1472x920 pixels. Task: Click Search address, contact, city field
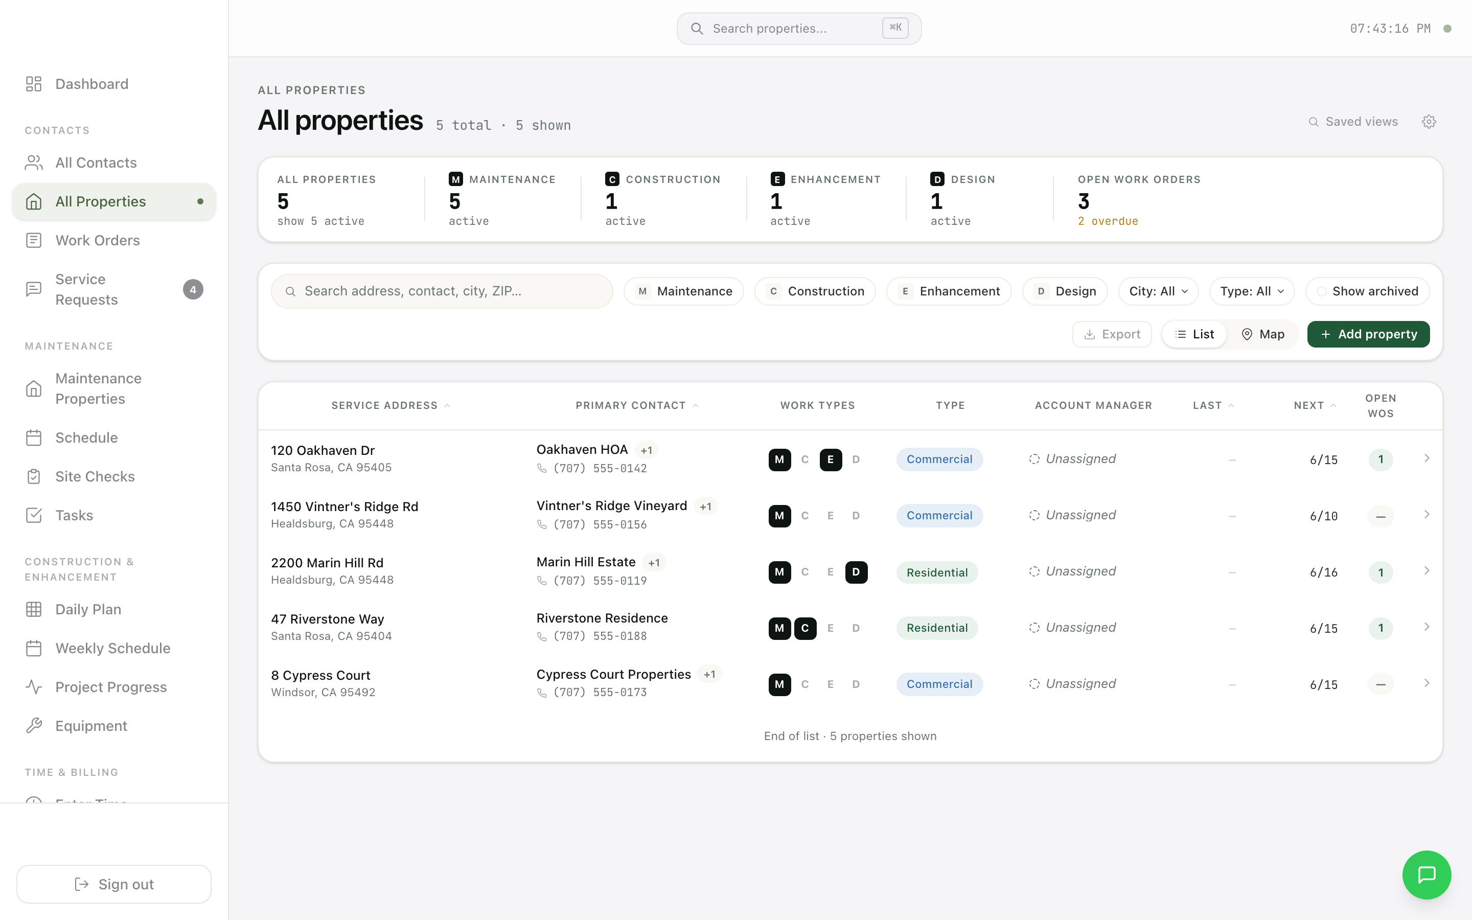point(442,291)
